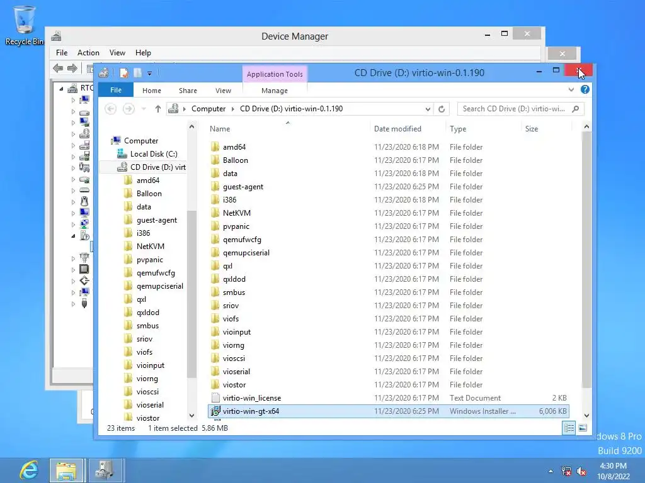Click the search magnifier icon
This screenshot has width=645, height=483.
tap(576, 109)
